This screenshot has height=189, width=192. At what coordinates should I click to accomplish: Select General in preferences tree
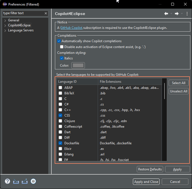click(x=14, y=20)
